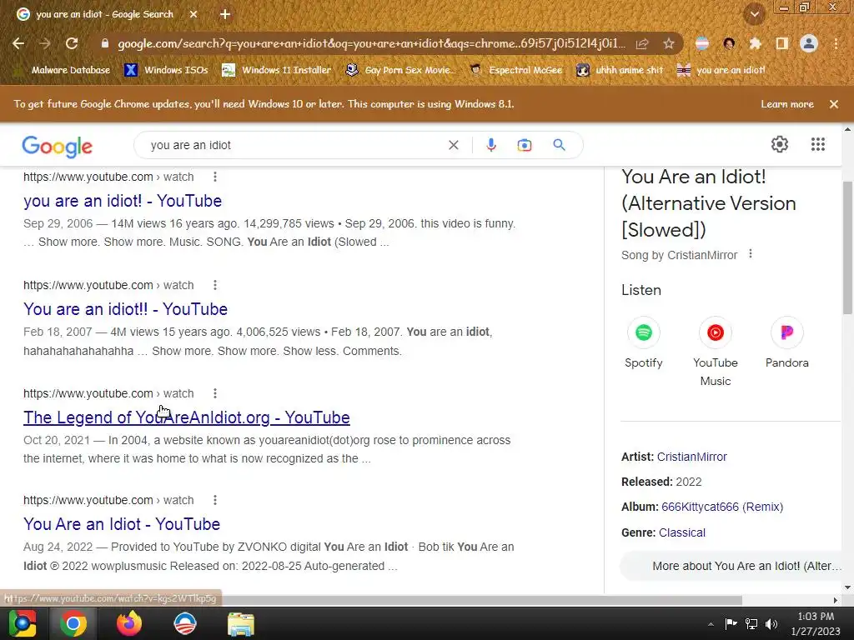
Task: Close the 'you are an idiot' tab
Action: pos(193,15)
